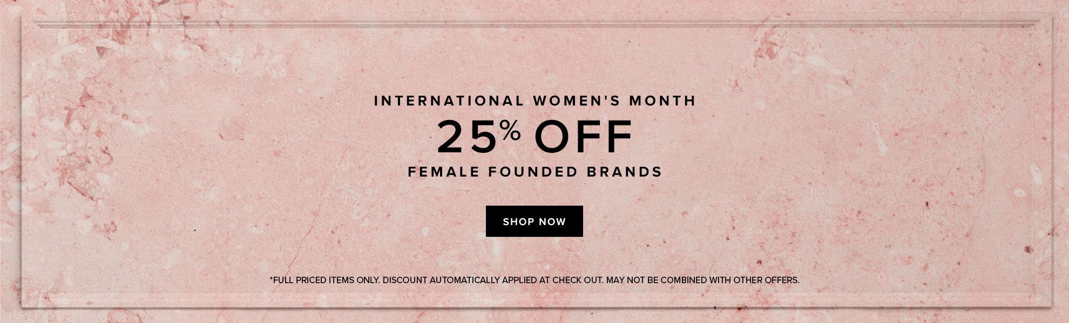Image resolution: width=1069 pixels, height=323 pixels.
Task: Click the word INTERNATIONAL in the heading
Action: point(448,101)
